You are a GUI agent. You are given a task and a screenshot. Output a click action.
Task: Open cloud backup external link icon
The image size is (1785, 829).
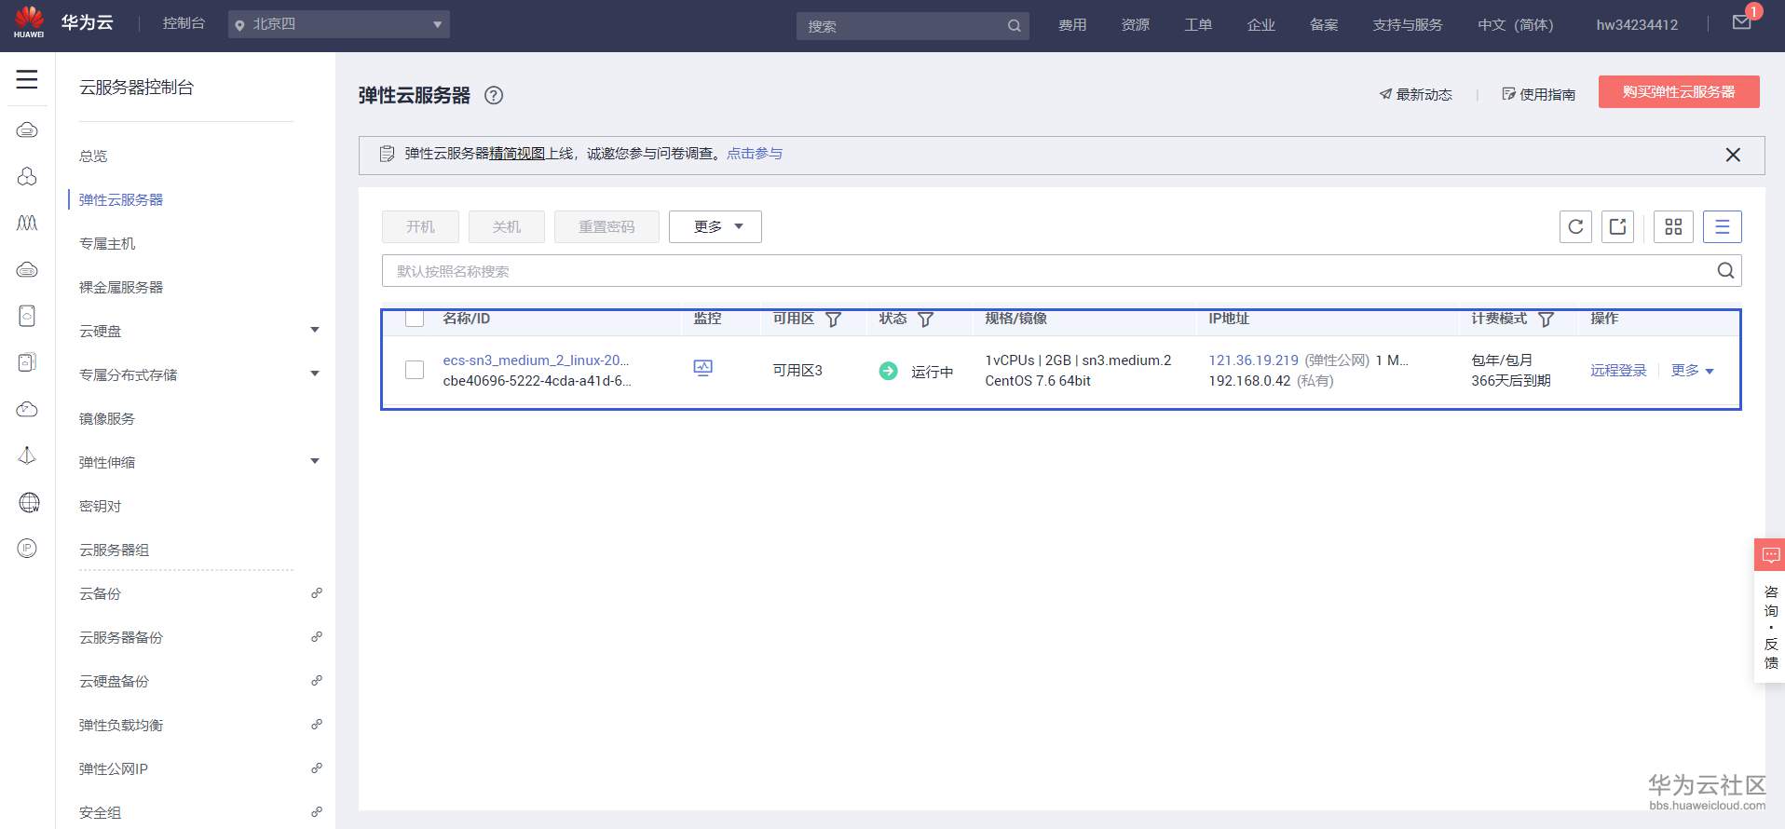click(317, 593)
